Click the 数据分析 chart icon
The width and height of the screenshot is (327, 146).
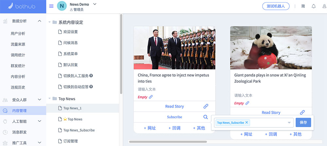pos(5,21)
